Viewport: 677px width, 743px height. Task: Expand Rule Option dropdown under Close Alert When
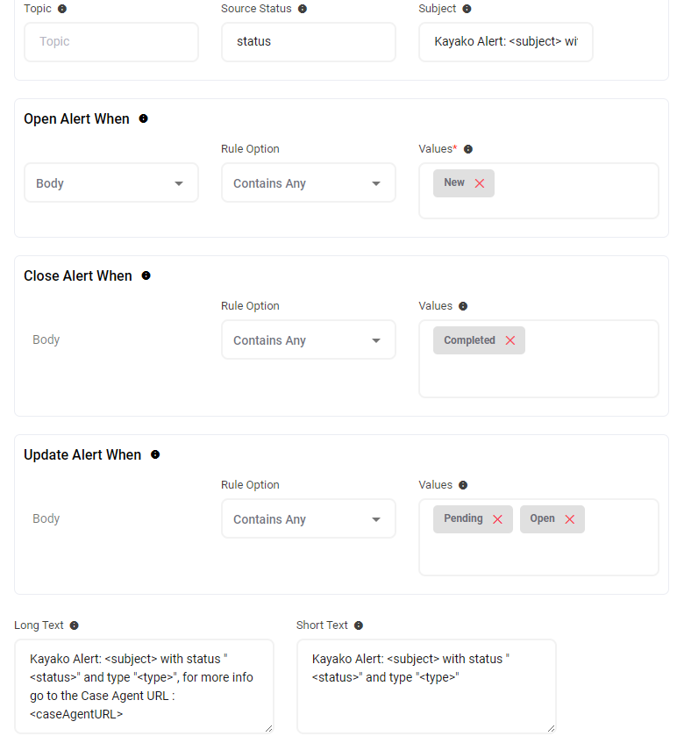click(x=308, y=340)
